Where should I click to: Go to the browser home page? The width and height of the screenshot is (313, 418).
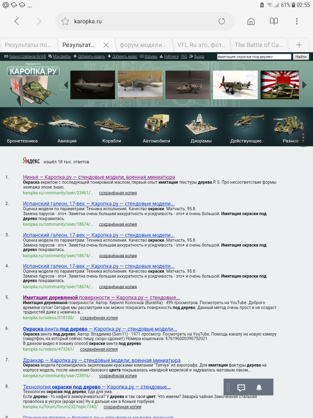(x=251, y=21)
